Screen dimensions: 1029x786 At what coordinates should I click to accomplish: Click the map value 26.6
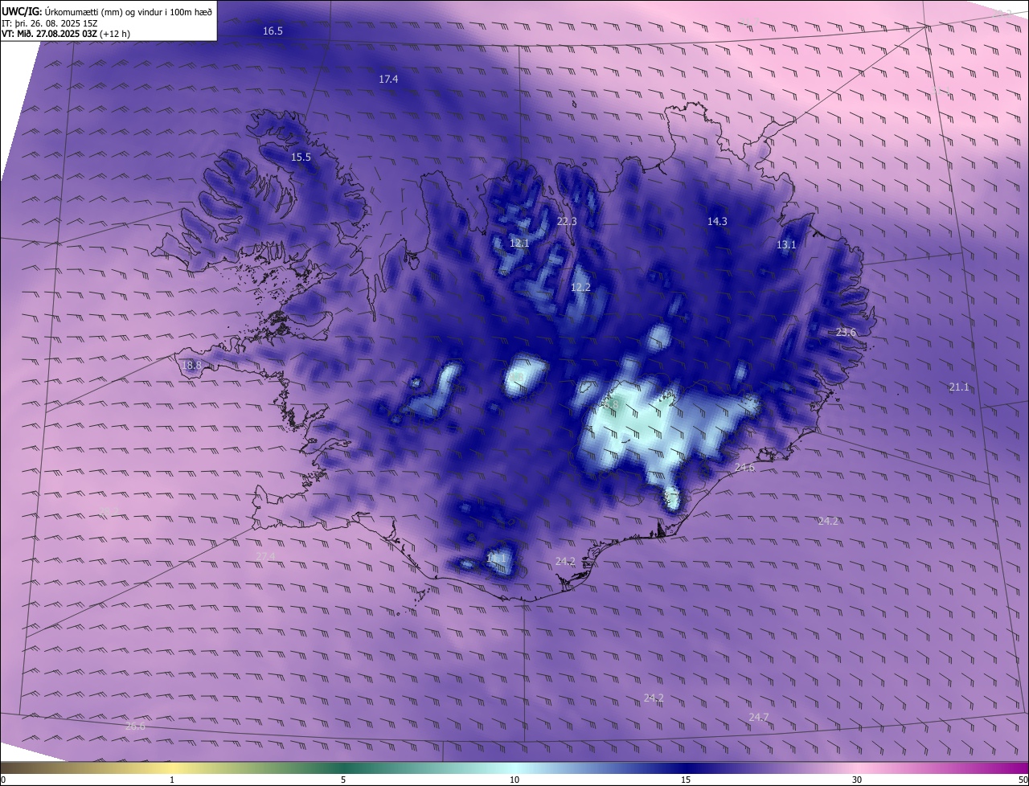136,727
